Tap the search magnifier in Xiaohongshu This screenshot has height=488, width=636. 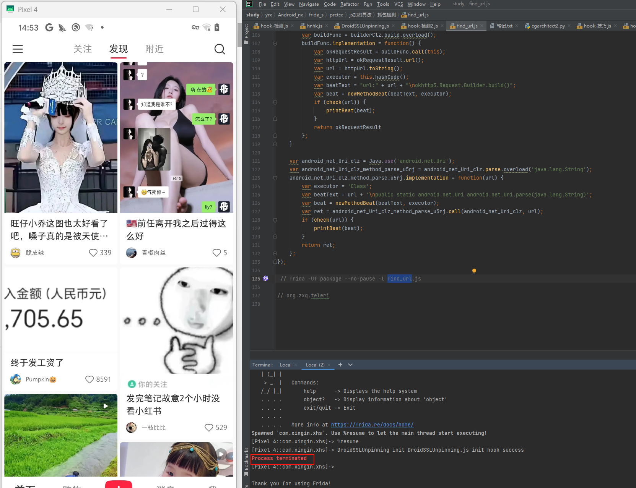click(x=220, y=49)
